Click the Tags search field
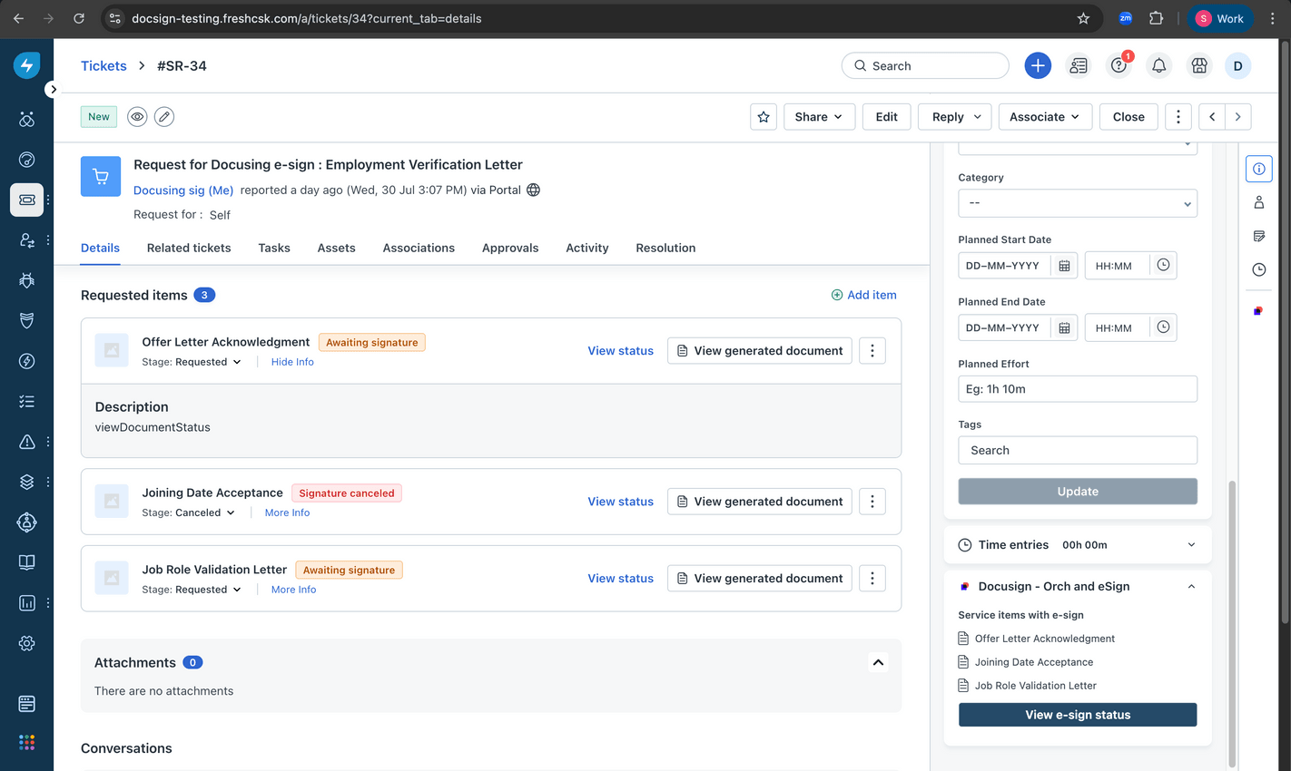 (1078, 451)
